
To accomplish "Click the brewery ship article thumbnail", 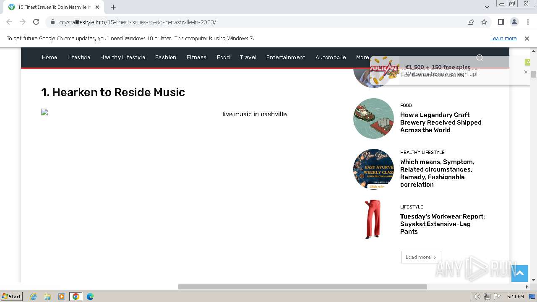I will click(x=373, y=119).
